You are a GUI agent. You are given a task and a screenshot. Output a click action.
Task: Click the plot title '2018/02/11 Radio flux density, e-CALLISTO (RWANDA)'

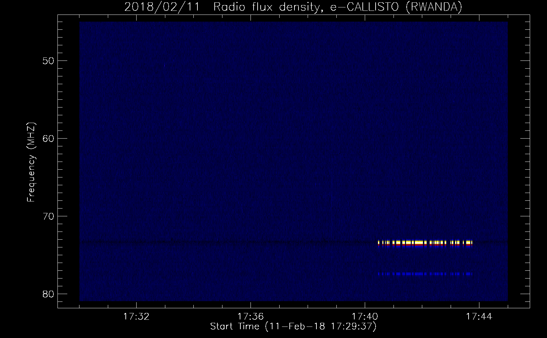[x=293, y=7]
